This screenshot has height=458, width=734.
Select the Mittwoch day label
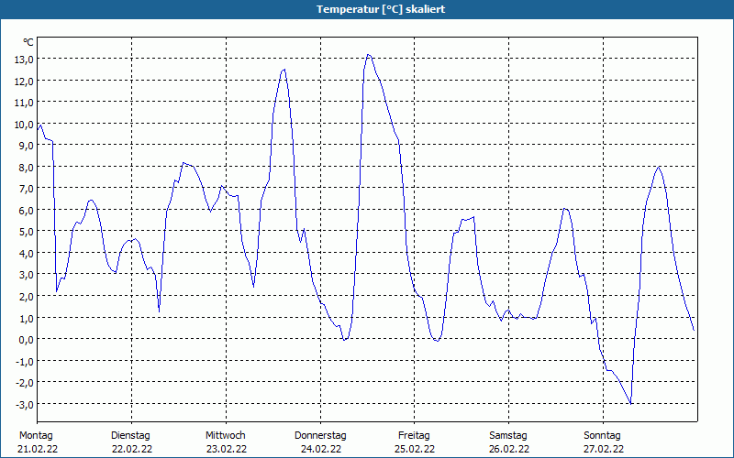tap(226, 436)
